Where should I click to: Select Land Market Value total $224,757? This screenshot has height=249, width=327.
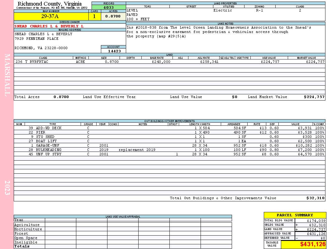[x=314, y=97]
